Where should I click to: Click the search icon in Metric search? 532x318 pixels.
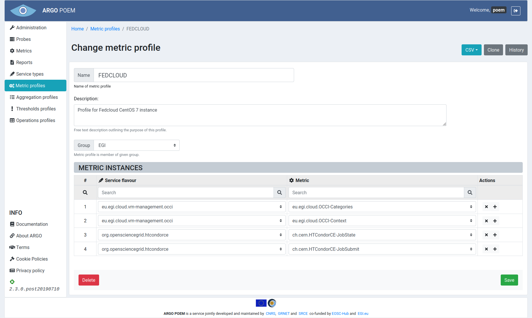click(x=470, y=192)
